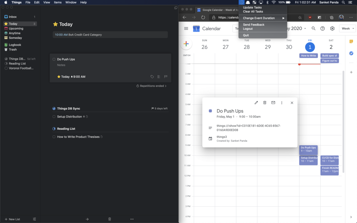Open the Finish README event on Saturday

(x=329, y=170)
